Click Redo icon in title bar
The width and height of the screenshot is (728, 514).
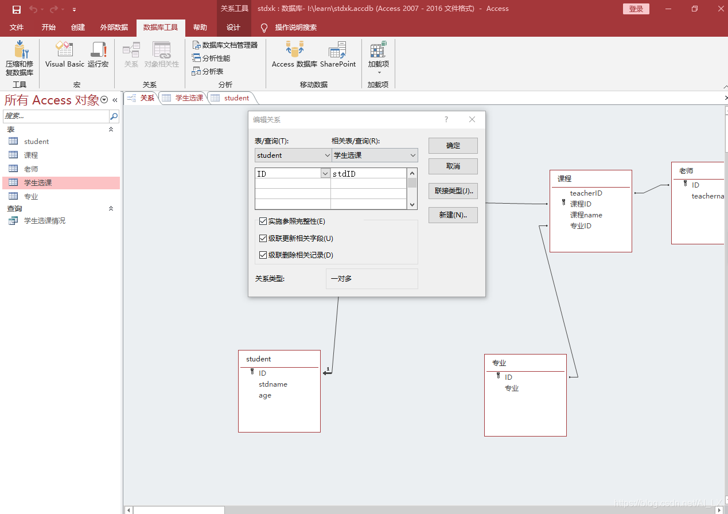[x=54, y=9]
